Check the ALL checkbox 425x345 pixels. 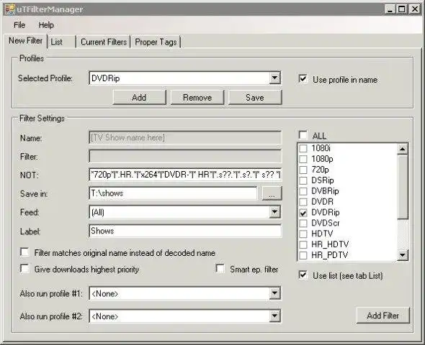tap(303, 135)
